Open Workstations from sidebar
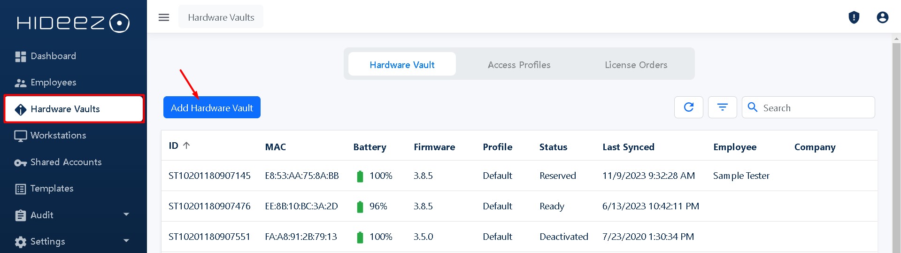The image size is (901, 253). 58,136
